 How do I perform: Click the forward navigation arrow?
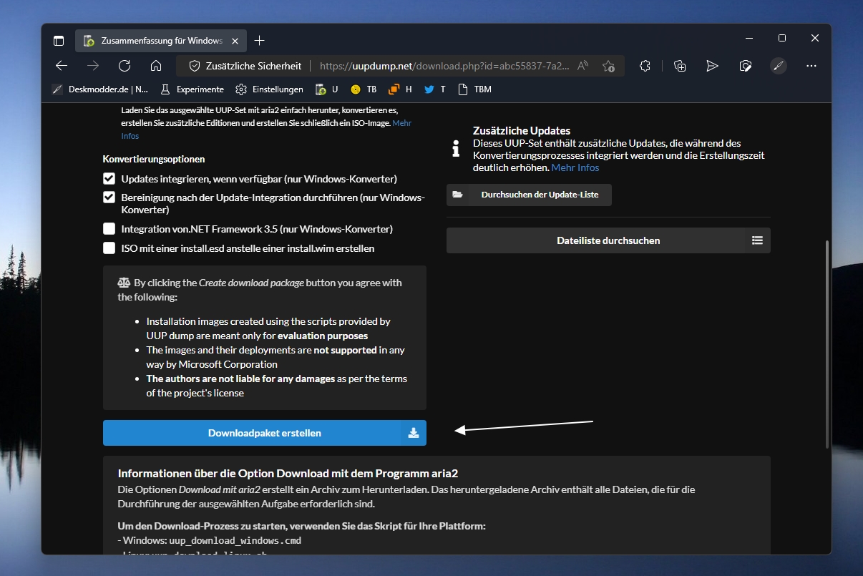pos(93,66)
